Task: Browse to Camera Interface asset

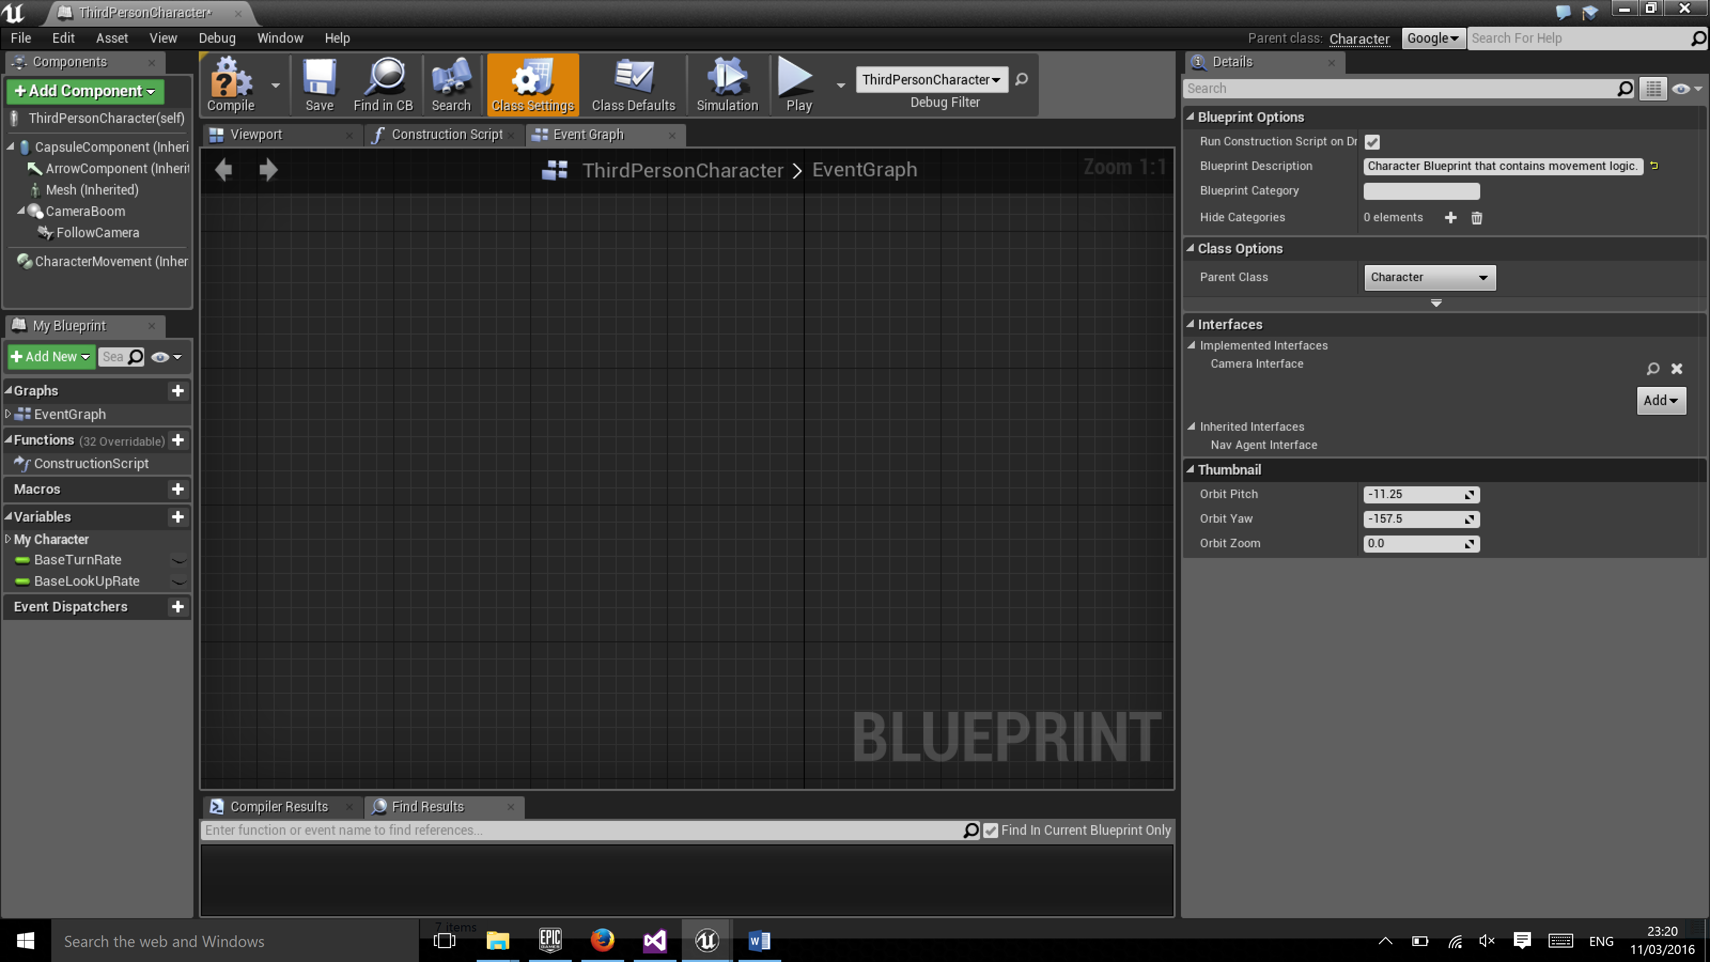Action: (1653, 368)
